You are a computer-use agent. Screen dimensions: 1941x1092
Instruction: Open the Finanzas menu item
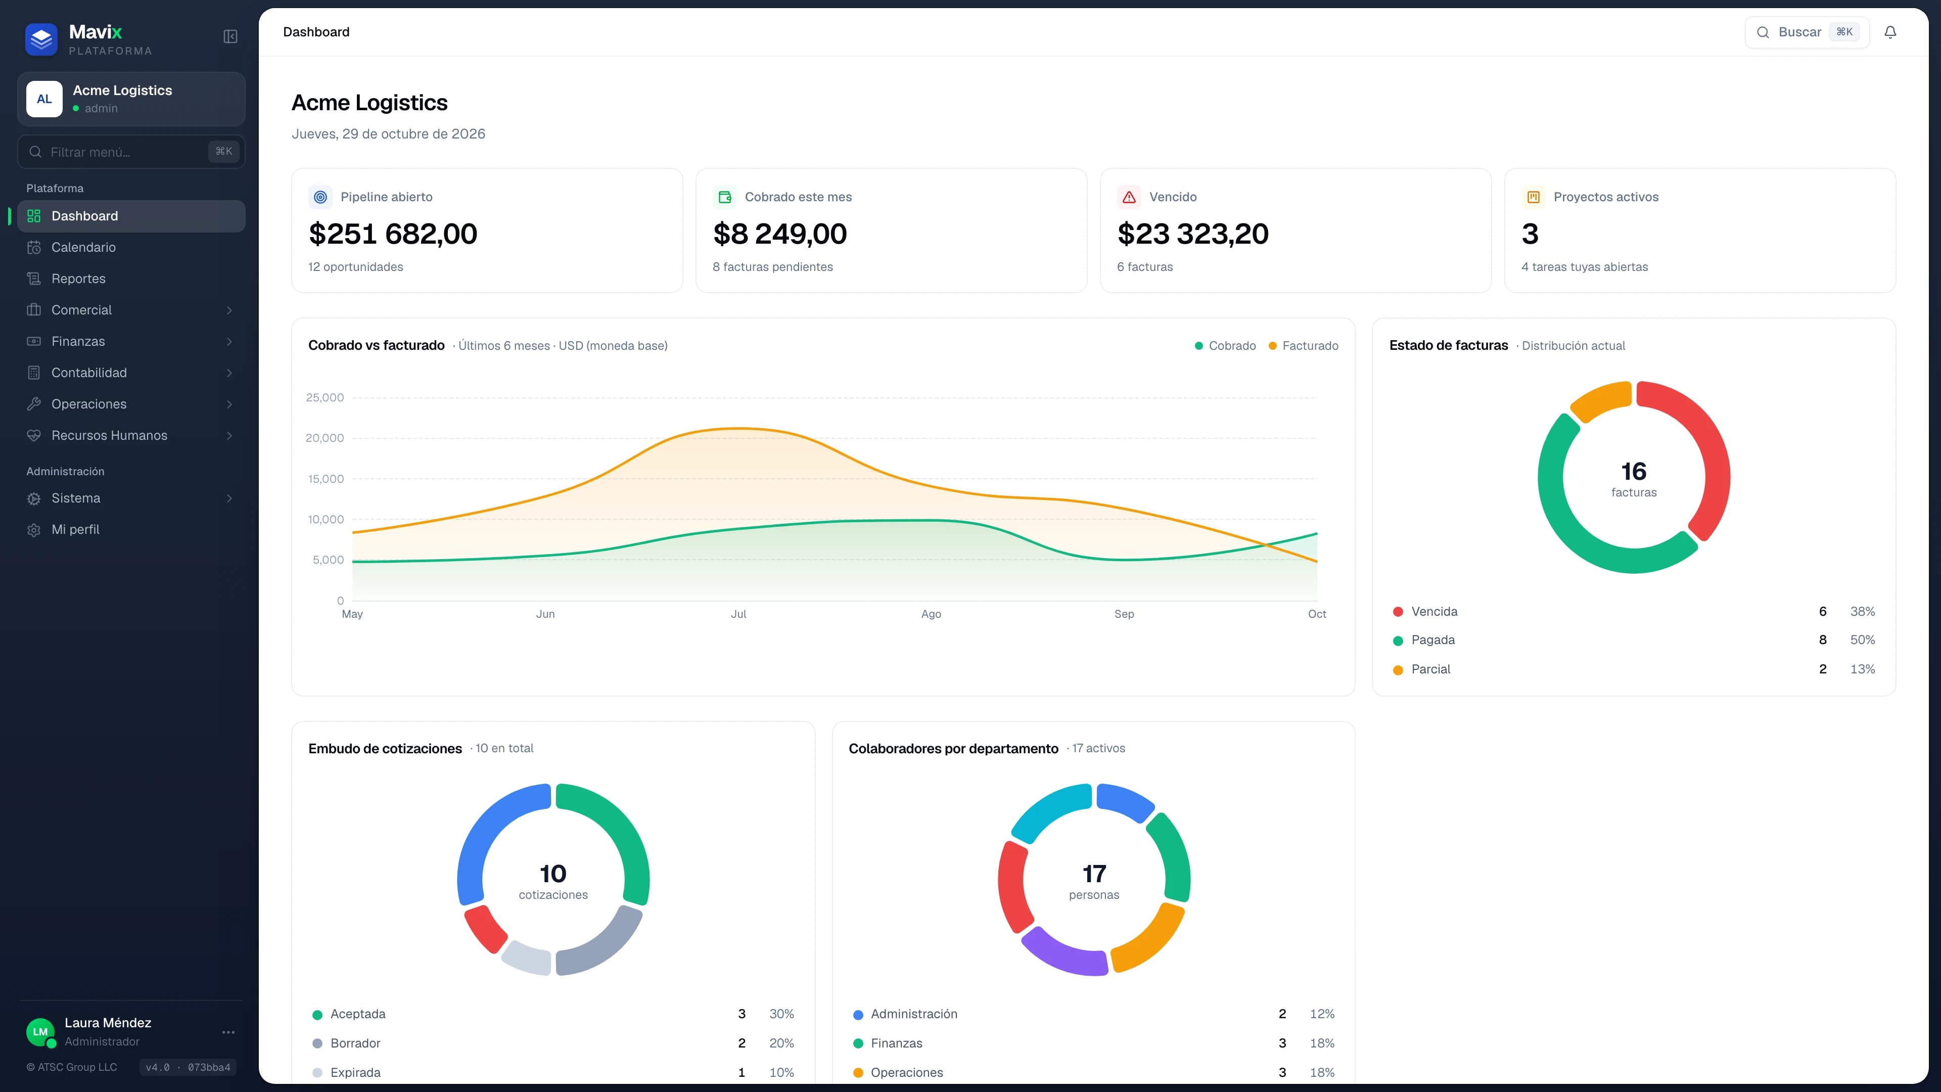tap(131, 341)
